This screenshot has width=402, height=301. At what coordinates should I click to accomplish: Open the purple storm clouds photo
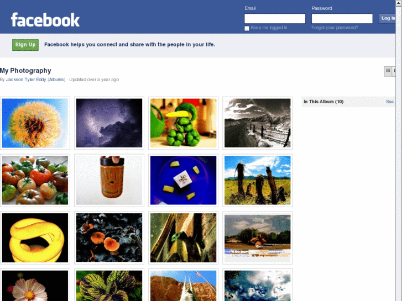pos(109,123)
